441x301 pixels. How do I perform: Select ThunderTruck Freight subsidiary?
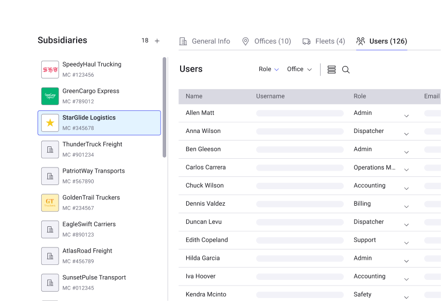(99, 149)
